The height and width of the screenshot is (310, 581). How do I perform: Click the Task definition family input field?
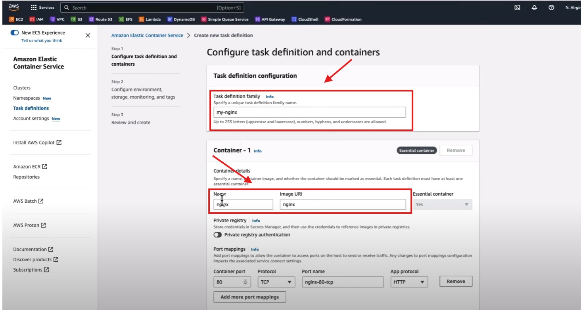[309, 112]
